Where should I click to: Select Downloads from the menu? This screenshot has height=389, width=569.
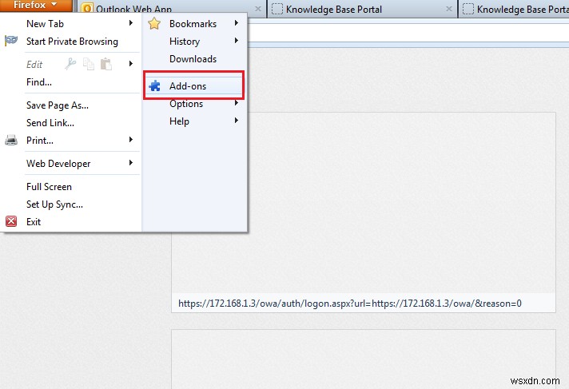[193, 59]
